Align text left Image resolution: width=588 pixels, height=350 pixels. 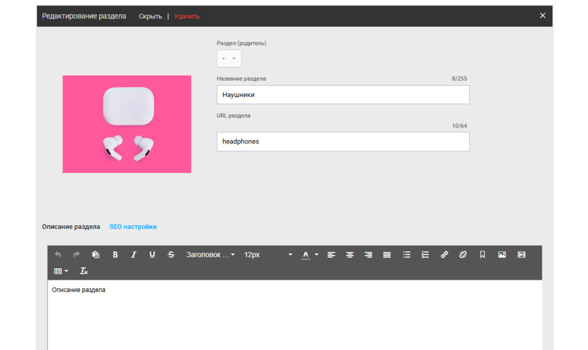[x=331, y=254]
